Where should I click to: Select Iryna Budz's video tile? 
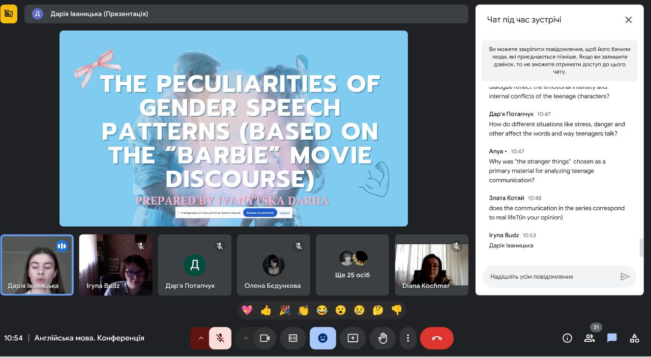point(115,265)
